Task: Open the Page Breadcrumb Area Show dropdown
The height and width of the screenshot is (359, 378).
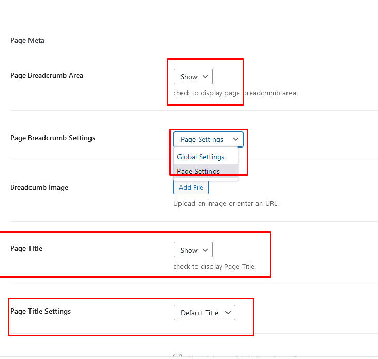Action: tap(192, 77)
